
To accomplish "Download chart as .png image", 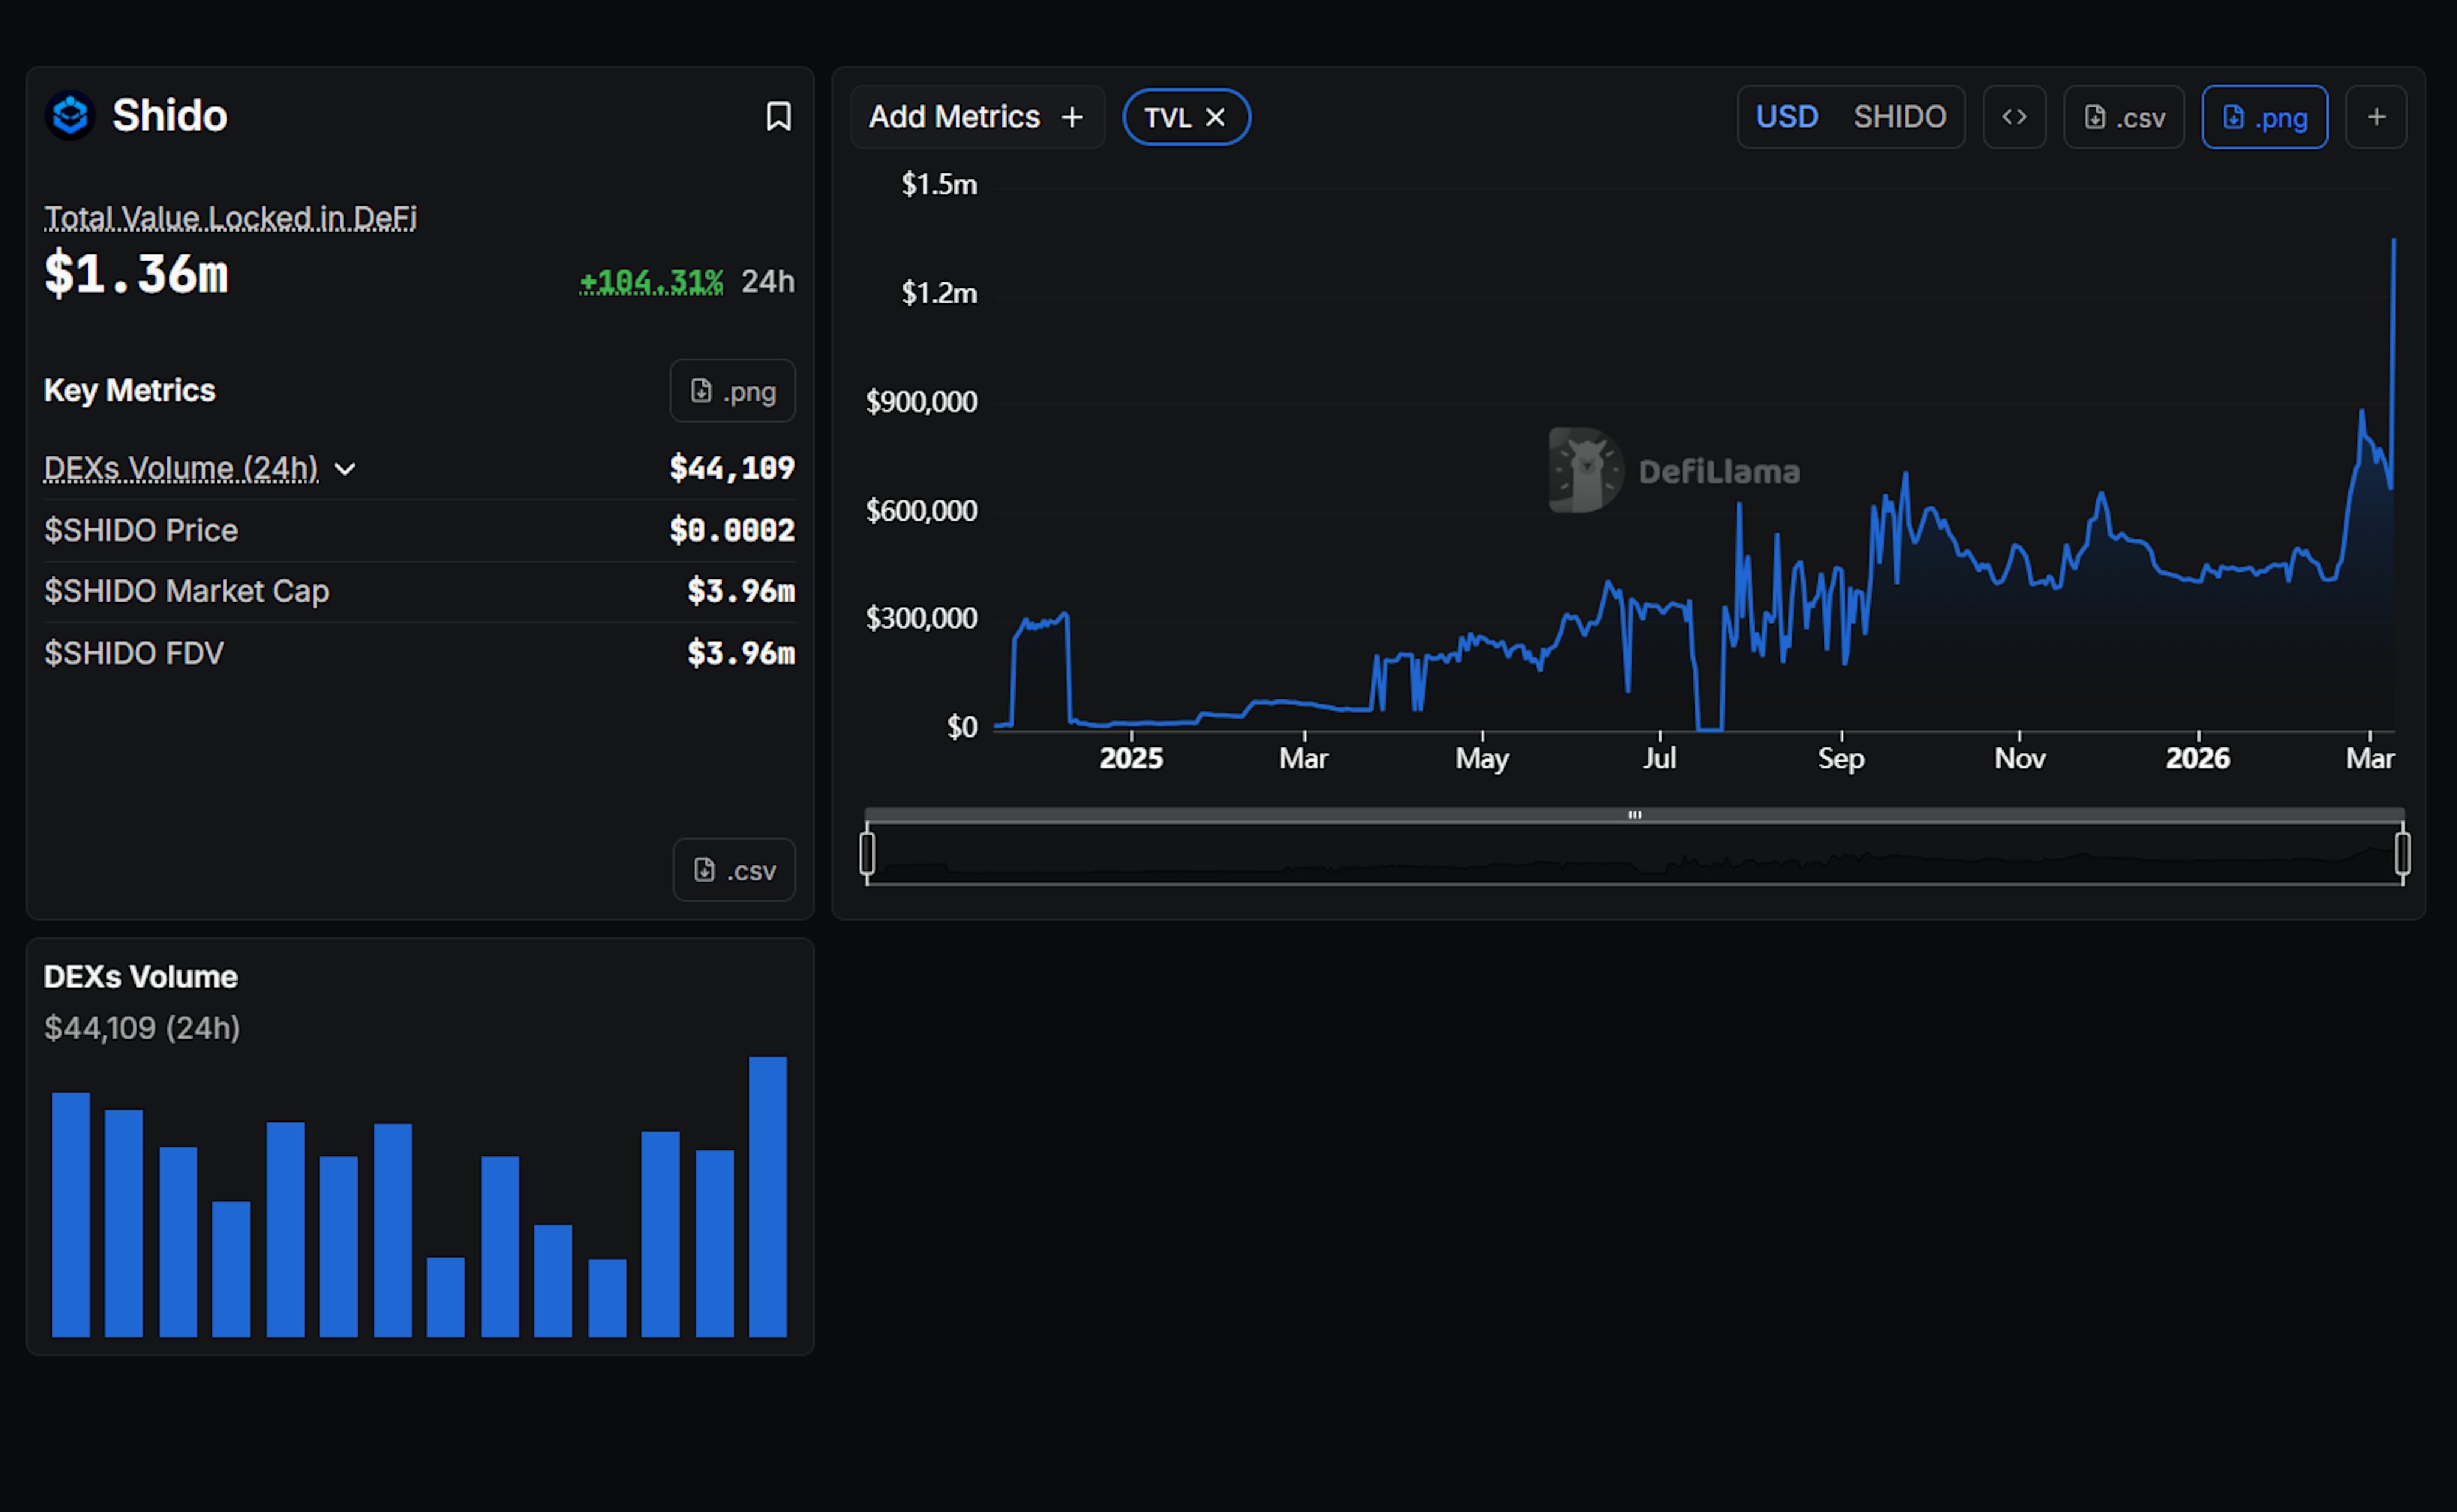I will point(2264,117).
